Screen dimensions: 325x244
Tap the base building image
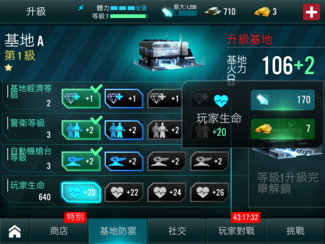167,52
